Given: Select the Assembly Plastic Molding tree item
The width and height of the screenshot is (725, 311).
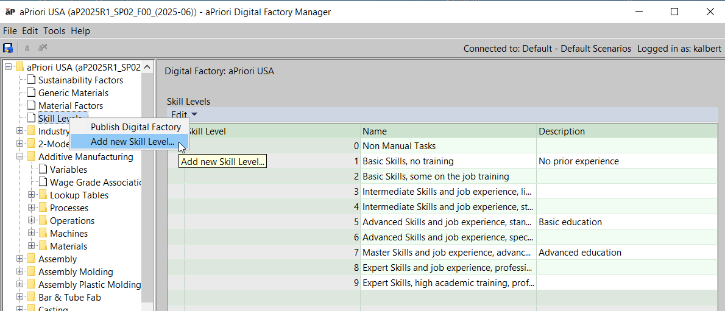Looking at the screenshot, I should pos(89,285).
